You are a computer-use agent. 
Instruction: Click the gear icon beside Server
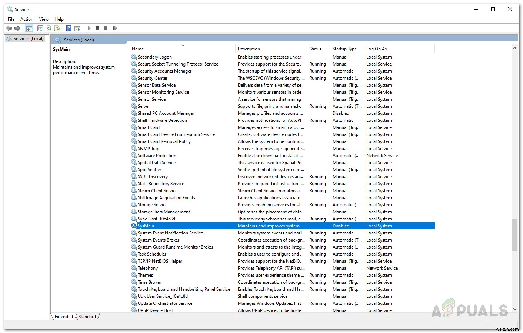point(134,106)
